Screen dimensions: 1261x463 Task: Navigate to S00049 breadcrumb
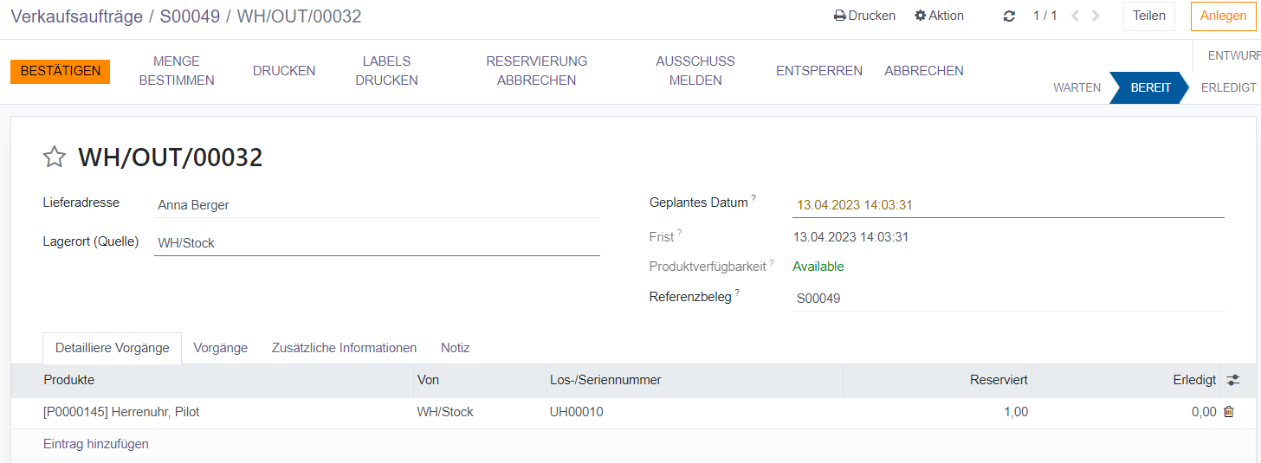click(190, 16)
